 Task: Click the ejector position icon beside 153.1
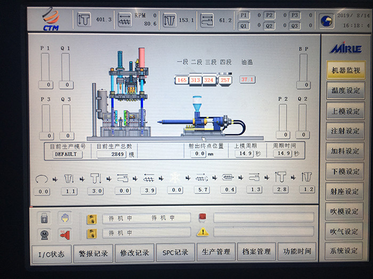coord(169,20)
